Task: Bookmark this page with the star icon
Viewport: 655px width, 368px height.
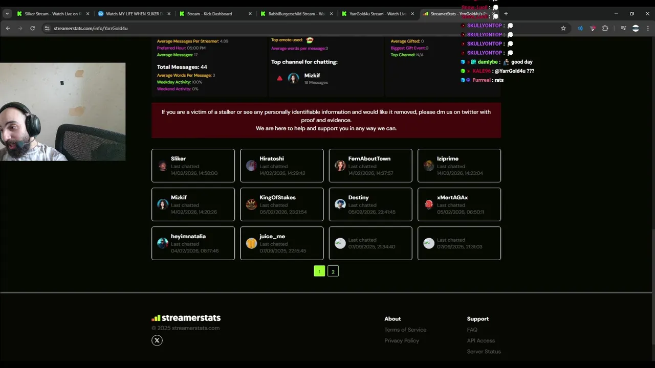Action: 563,28
